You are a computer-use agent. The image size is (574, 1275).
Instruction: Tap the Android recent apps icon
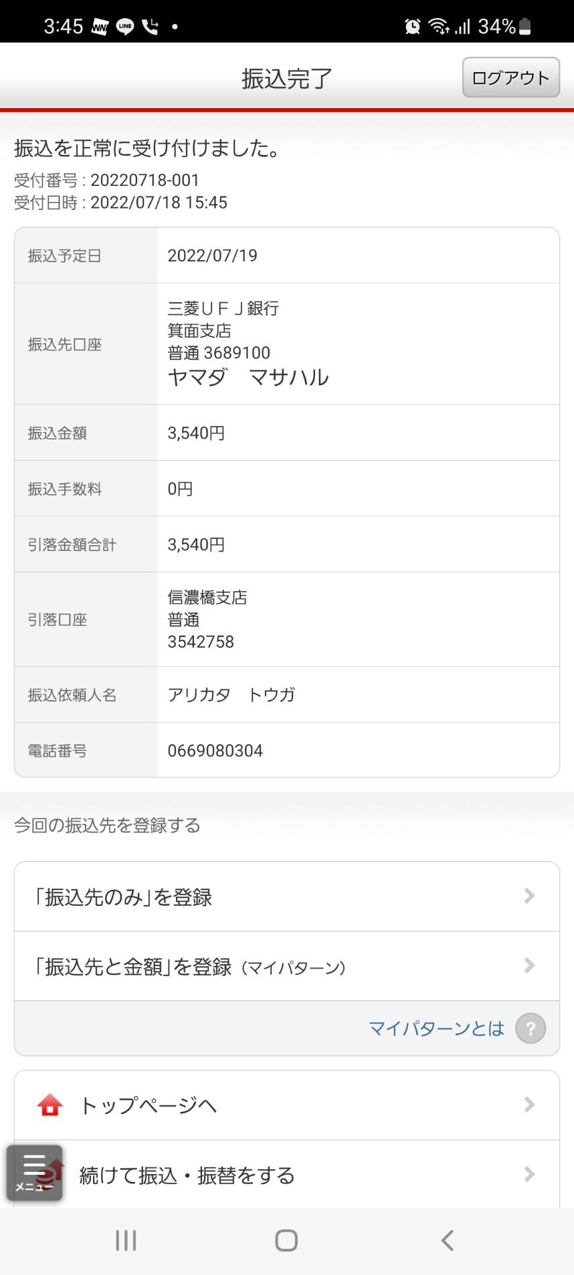(x=126, y=1240)
